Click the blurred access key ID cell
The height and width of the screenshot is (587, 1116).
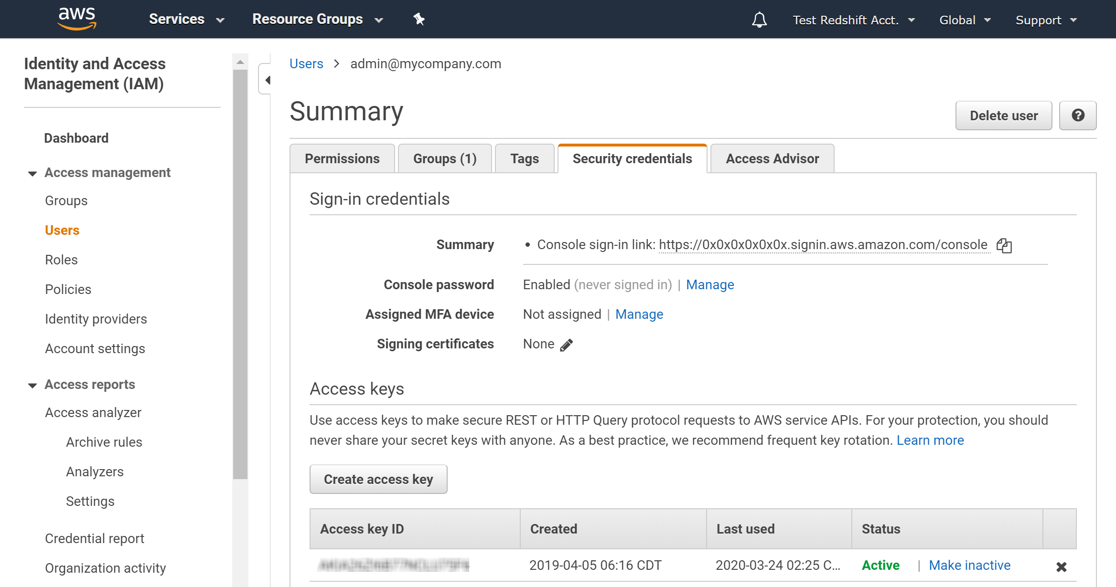coord(394,565)
